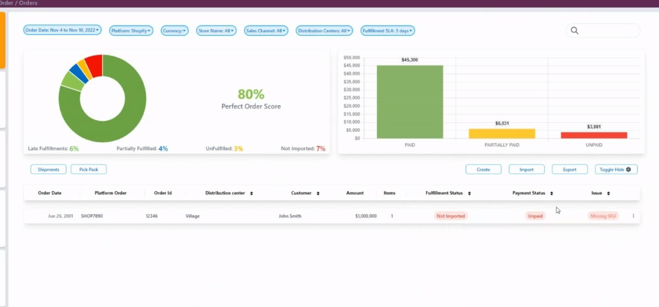Click the green PAID bar in chart

pos(409,102)
